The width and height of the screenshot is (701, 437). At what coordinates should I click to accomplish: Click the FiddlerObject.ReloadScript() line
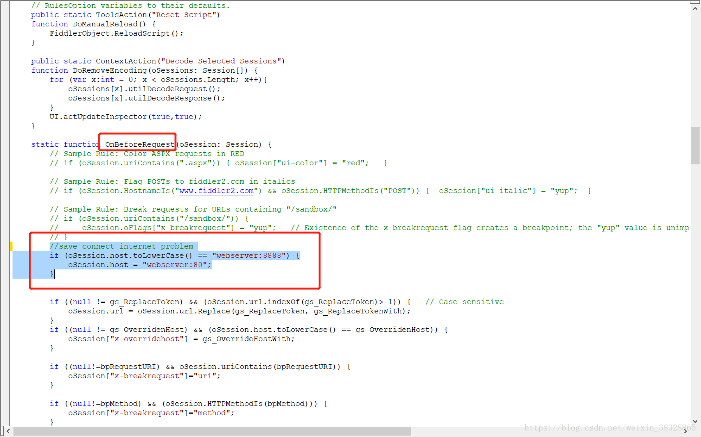(117, 33)
